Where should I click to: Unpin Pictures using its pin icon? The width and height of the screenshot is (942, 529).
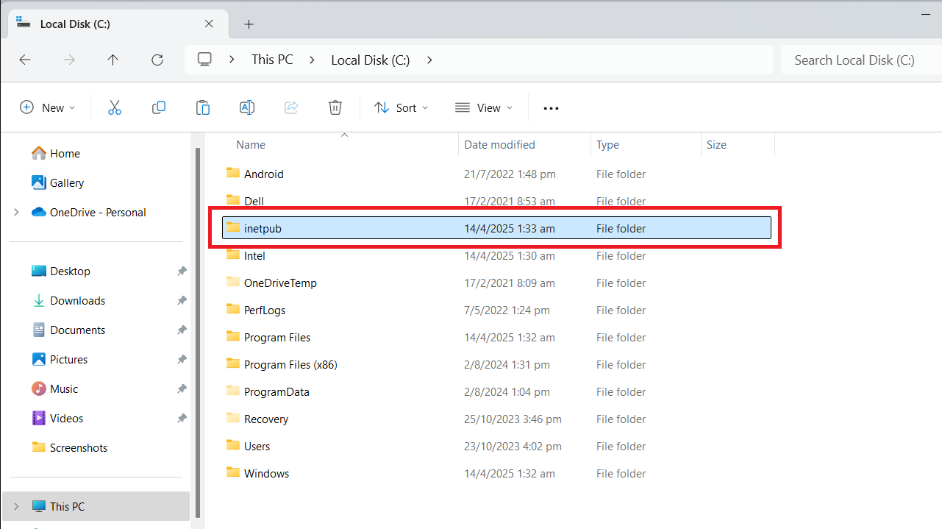point(182,360)
